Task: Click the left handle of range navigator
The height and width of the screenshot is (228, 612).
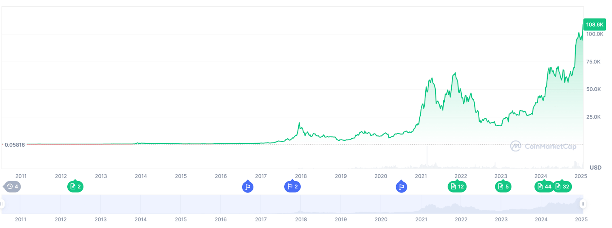Action: [2, 204]
